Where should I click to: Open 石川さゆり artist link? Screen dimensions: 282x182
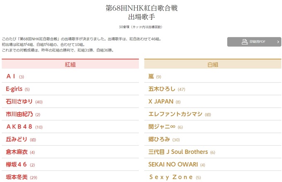[19, 102]
